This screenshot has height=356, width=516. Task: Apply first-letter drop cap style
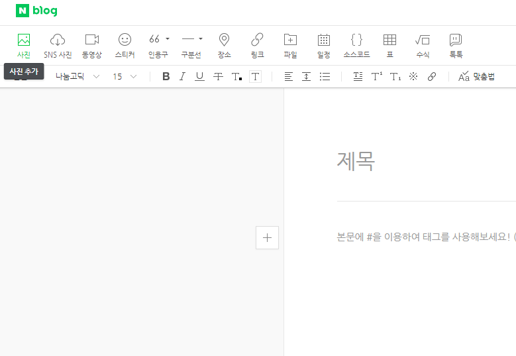click(x=358, y=77)
